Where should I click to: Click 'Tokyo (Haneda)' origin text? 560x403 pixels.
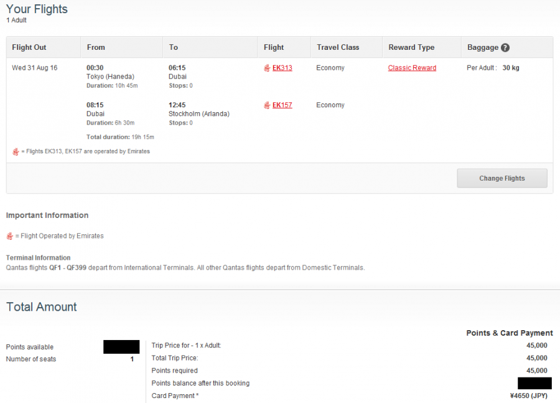click(110, 77)
